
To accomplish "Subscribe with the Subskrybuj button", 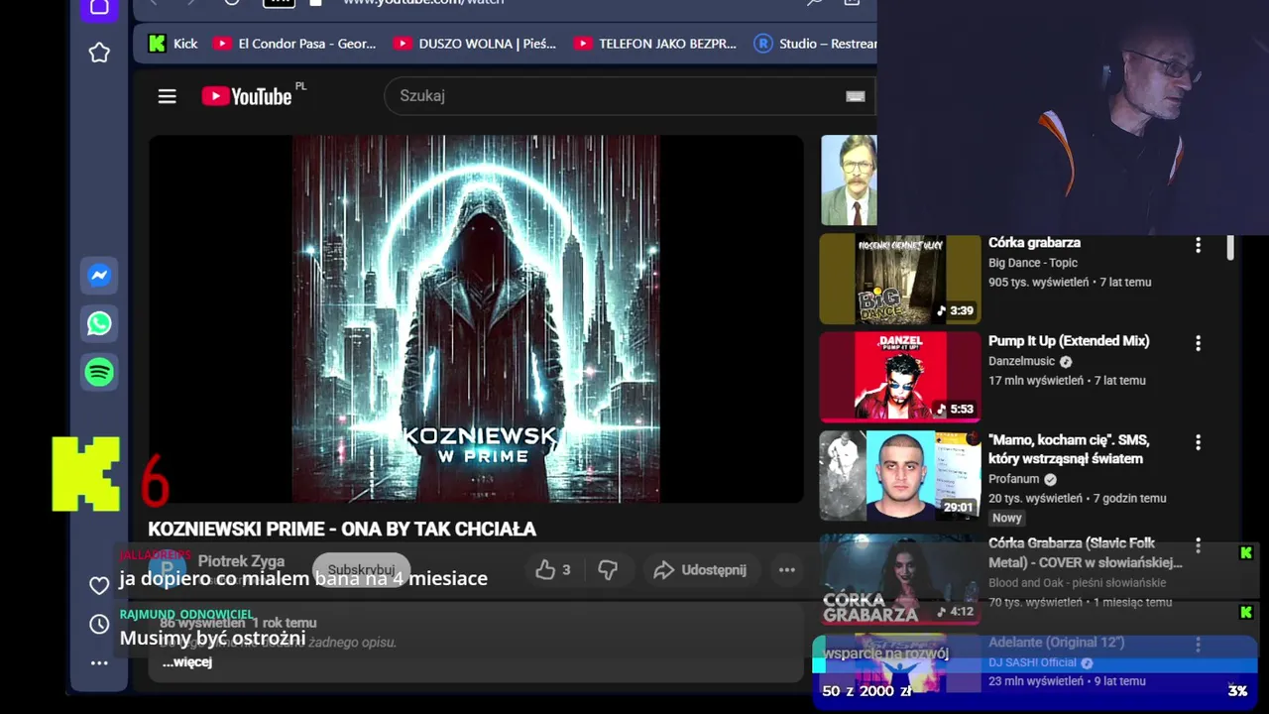I will tap(361, 570).
